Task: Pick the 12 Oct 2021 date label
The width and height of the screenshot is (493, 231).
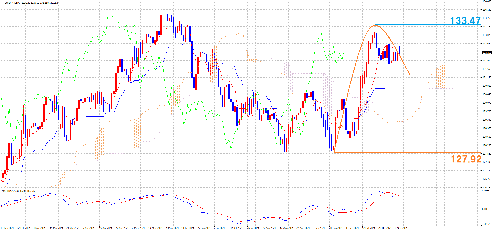Action: point(368,228)
